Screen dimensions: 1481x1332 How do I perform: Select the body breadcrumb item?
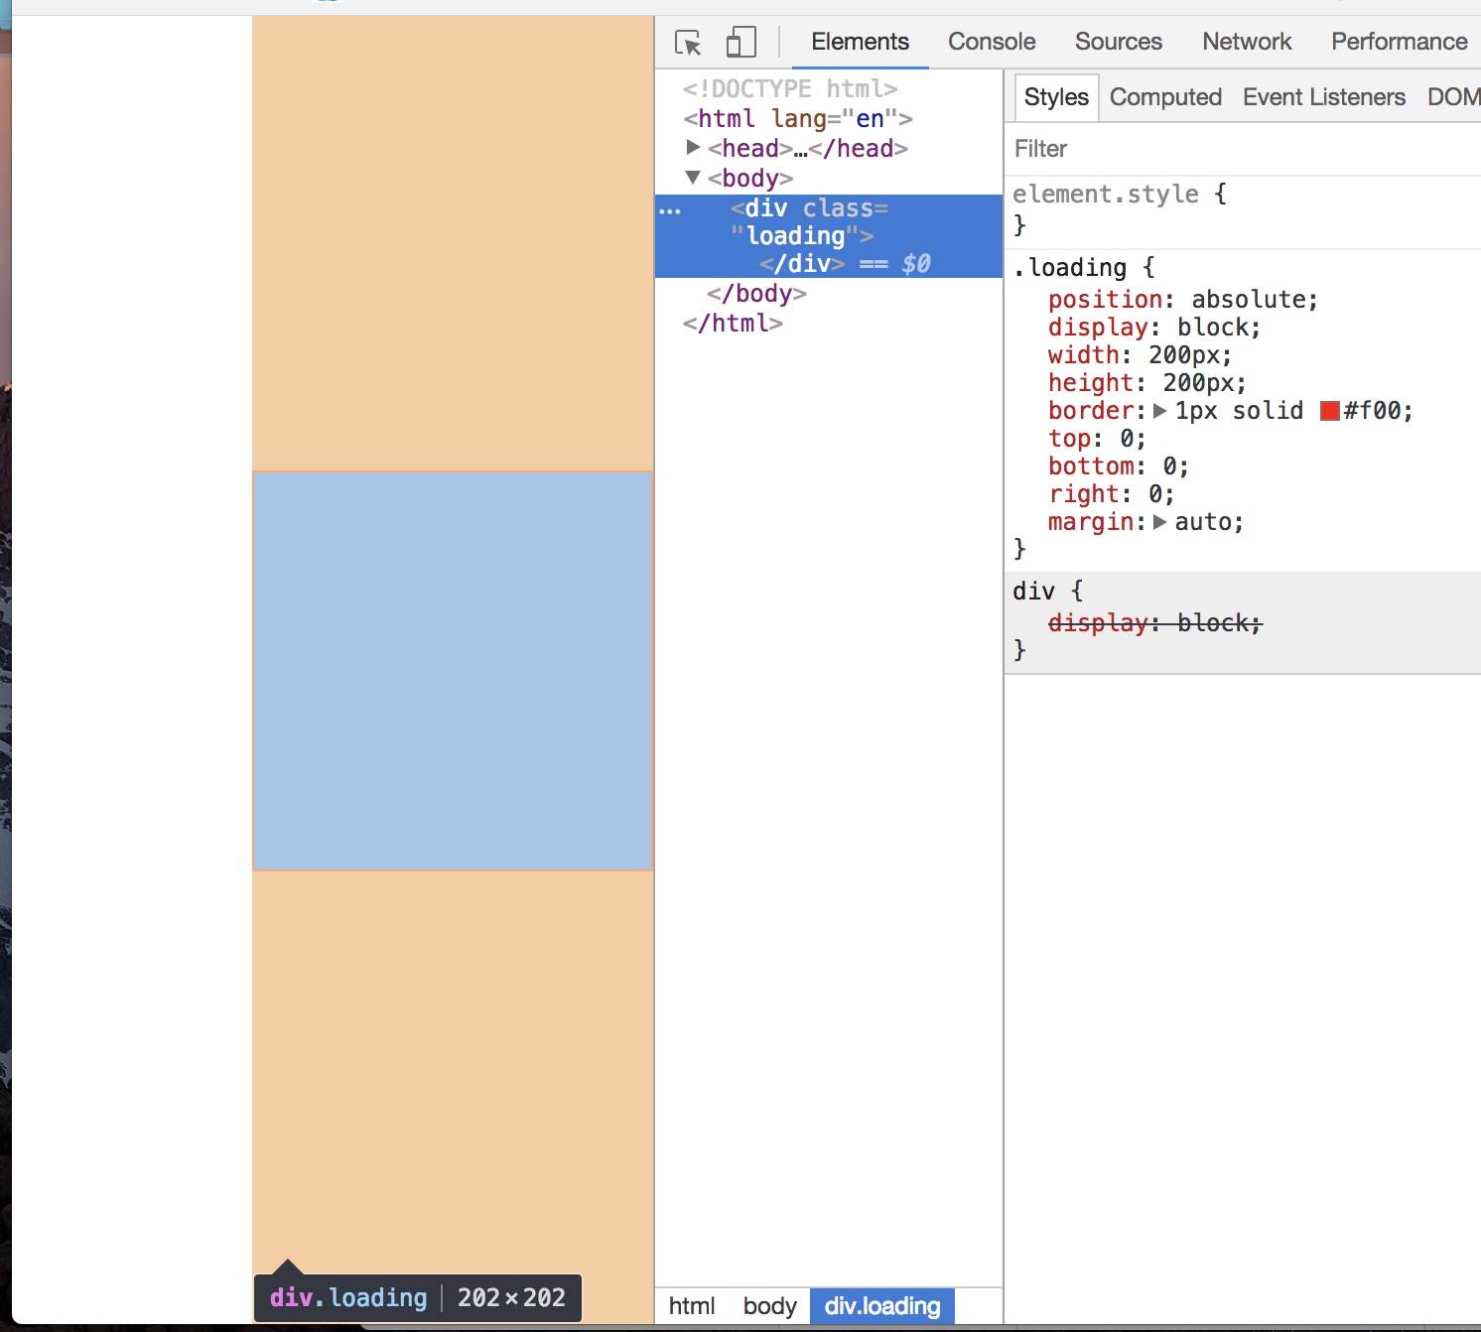tap(769, 1306)
